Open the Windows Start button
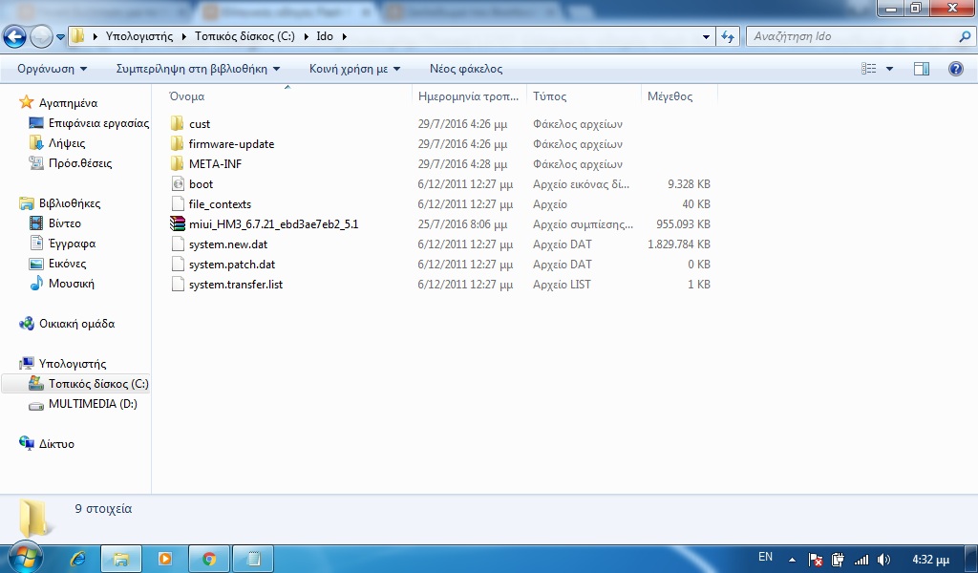Image resolution: width=978 pixels, height=573 pixels. point(24,557)
